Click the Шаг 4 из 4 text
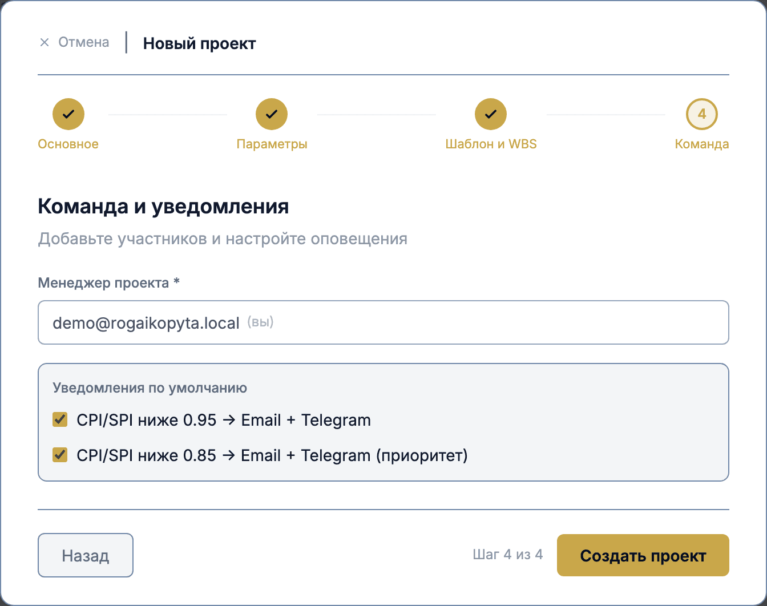Screen dimensions: 767x606 pos(508,555)
